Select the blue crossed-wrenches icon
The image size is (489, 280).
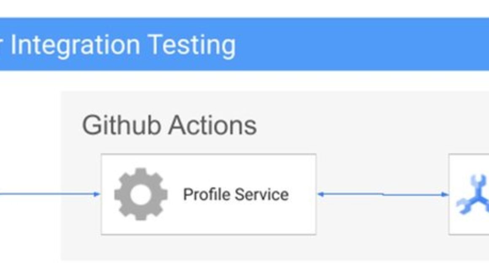[x=473, y=195]
